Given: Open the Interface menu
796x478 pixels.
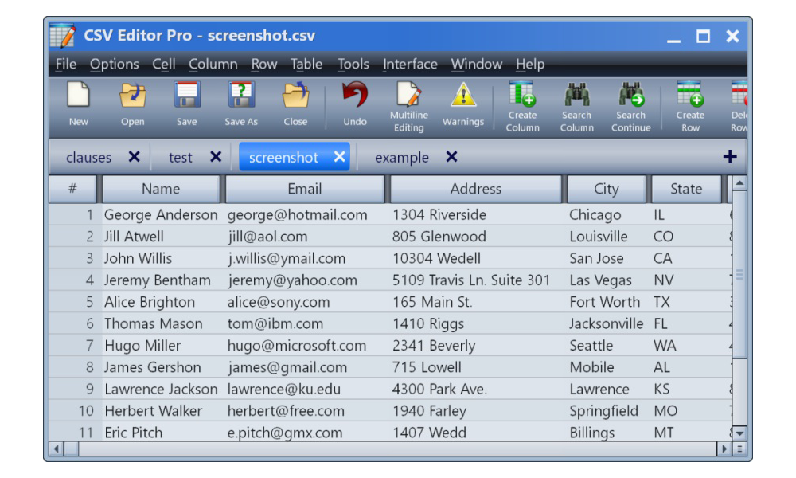Looking at the screenshot, I should click(x=410, y=65).
